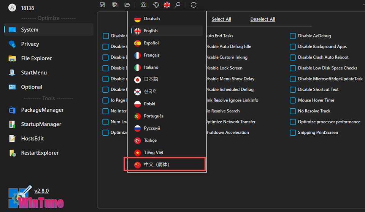Click the v2.8.0 version link
The height and width of the screenshot is (212, 365).
coord(41,191)
